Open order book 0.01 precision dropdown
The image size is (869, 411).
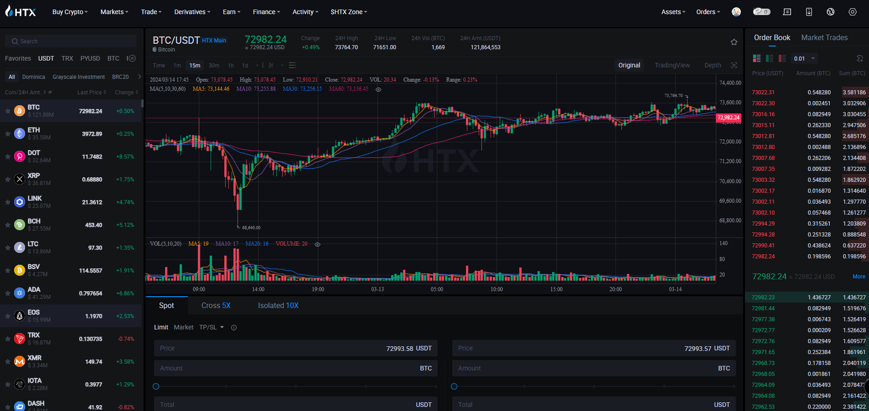[805, 58]
